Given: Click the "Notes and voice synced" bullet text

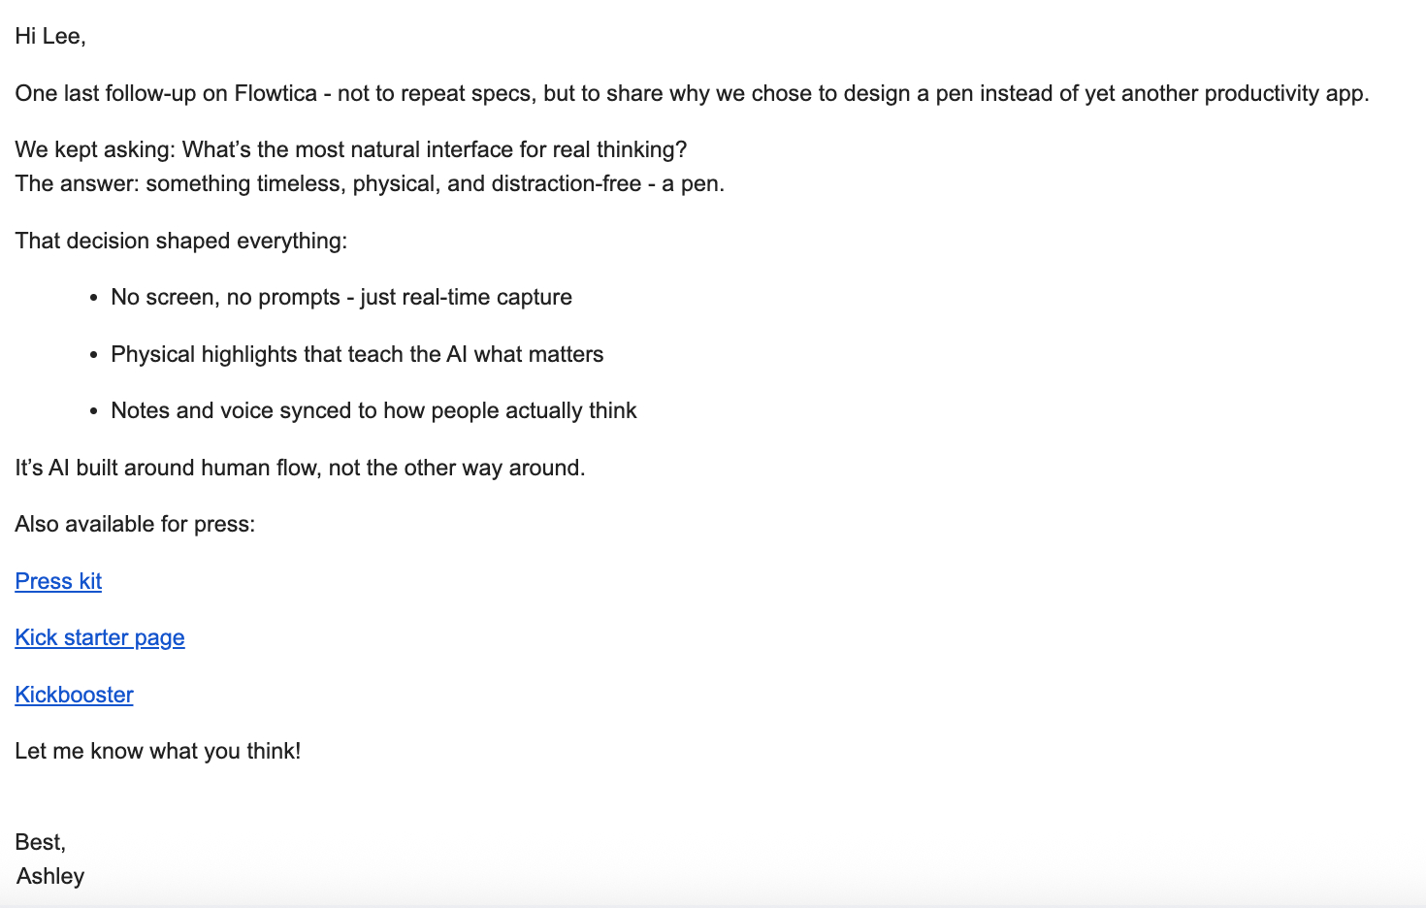Looking at the screenshot, I should pyautogui.click(x=373, y=410).
